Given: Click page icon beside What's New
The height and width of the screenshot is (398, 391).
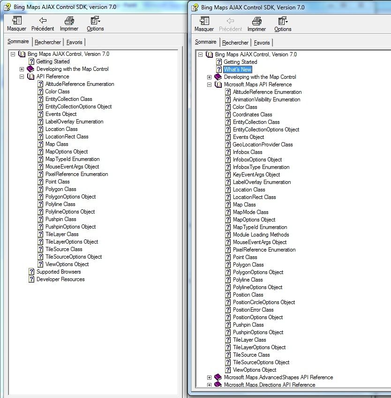Looking at the screenshot, I should click(219, 69).
